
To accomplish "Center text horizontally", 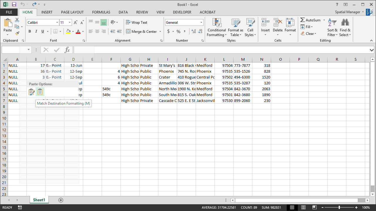I will pos(97,31).
